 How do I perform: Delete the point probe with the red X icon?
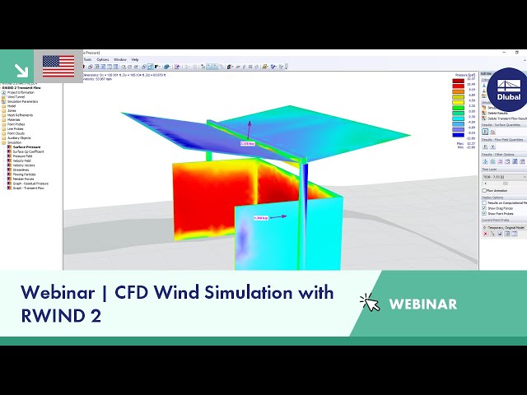[x=485, y=234]
